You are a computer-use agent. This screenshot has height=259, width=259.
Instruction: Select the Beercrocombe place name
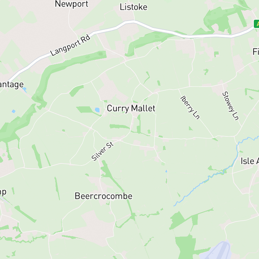tap(104, 196)
